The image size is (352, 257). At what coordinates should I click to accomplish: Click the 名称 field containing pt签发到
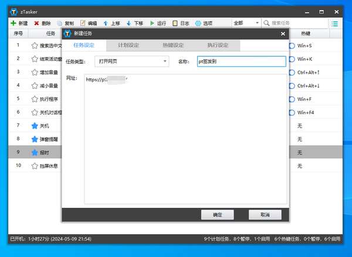coord(241,61)
